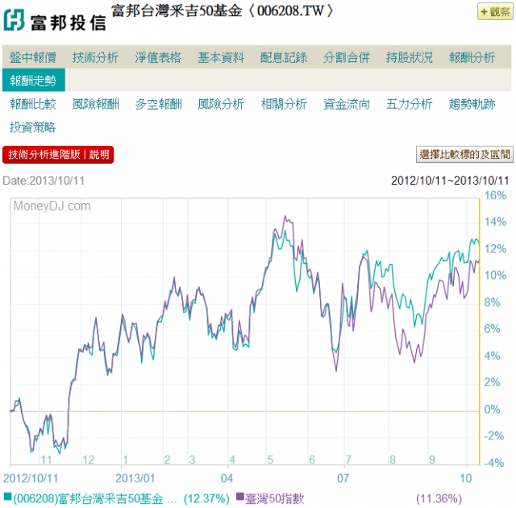Viewport: 516px width, 508px height.
Task: Click the fund title 富邦台灣采吉50基金〈006208.TW〉
Action: point(223,10)
